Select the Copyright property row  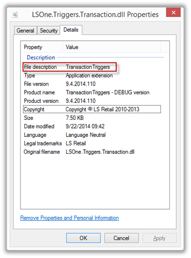92,109
